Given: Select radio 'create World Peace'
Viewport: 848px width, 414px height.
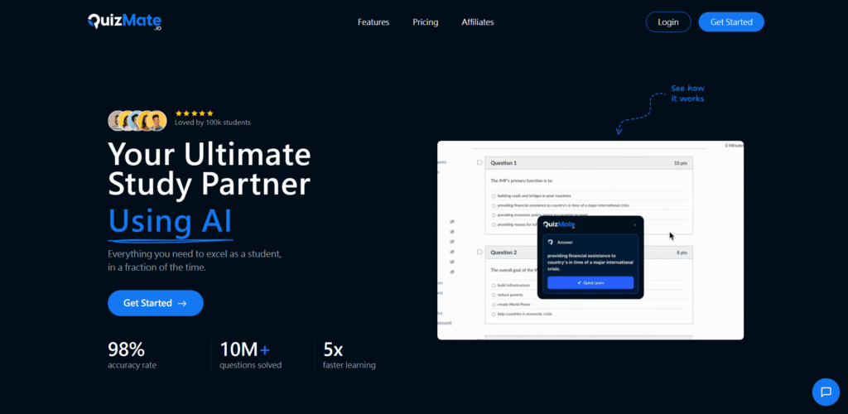Looking at the screenshot, I should pos(494,304).
